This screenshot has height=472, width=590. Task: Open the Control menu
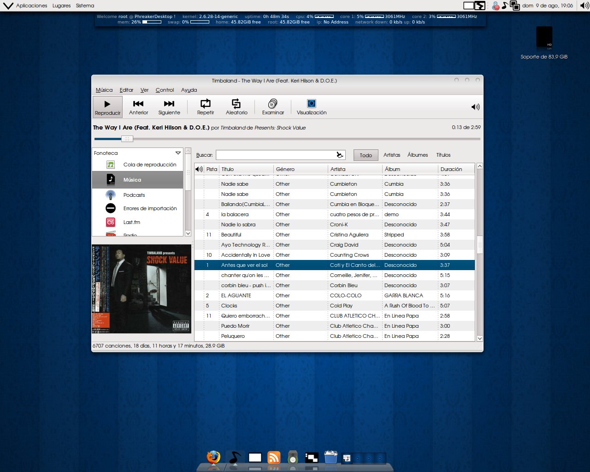pos(165,90)
